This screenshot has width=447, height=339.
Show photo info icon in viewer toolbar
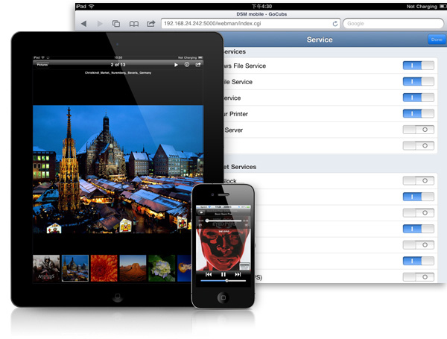(x=187, y=65)
